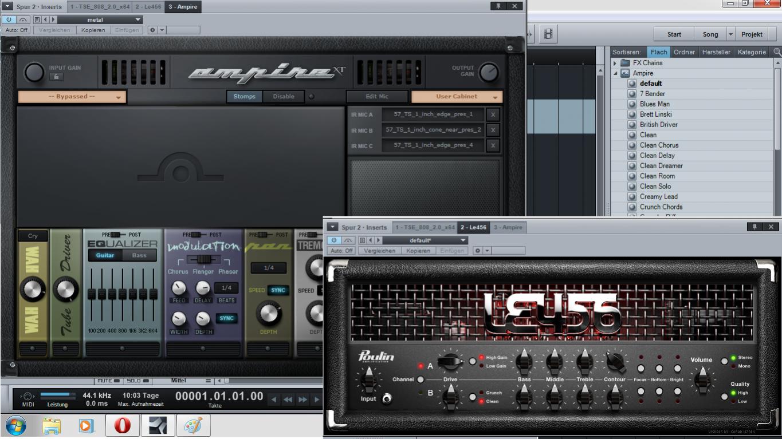782x439 pixels.
Task: Click the Wah pedal knob
Action: coord(33,289)
